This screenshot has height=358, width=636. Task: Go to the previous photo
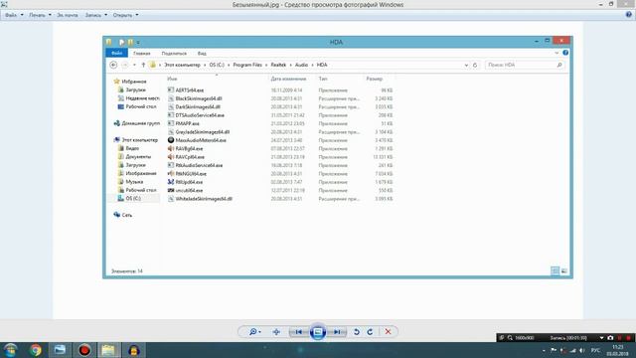(298, 332)
